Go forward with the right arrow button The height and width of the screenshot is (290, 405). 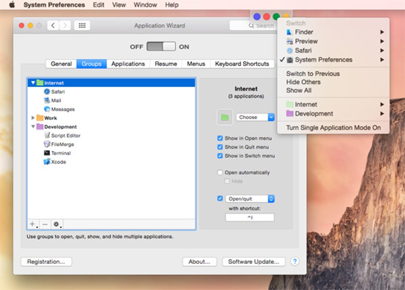65,25
